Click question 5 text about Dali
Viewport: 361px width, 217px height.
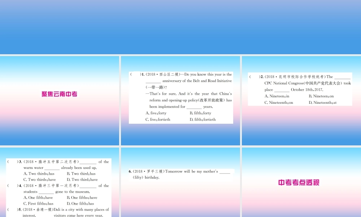coord(66,212)
